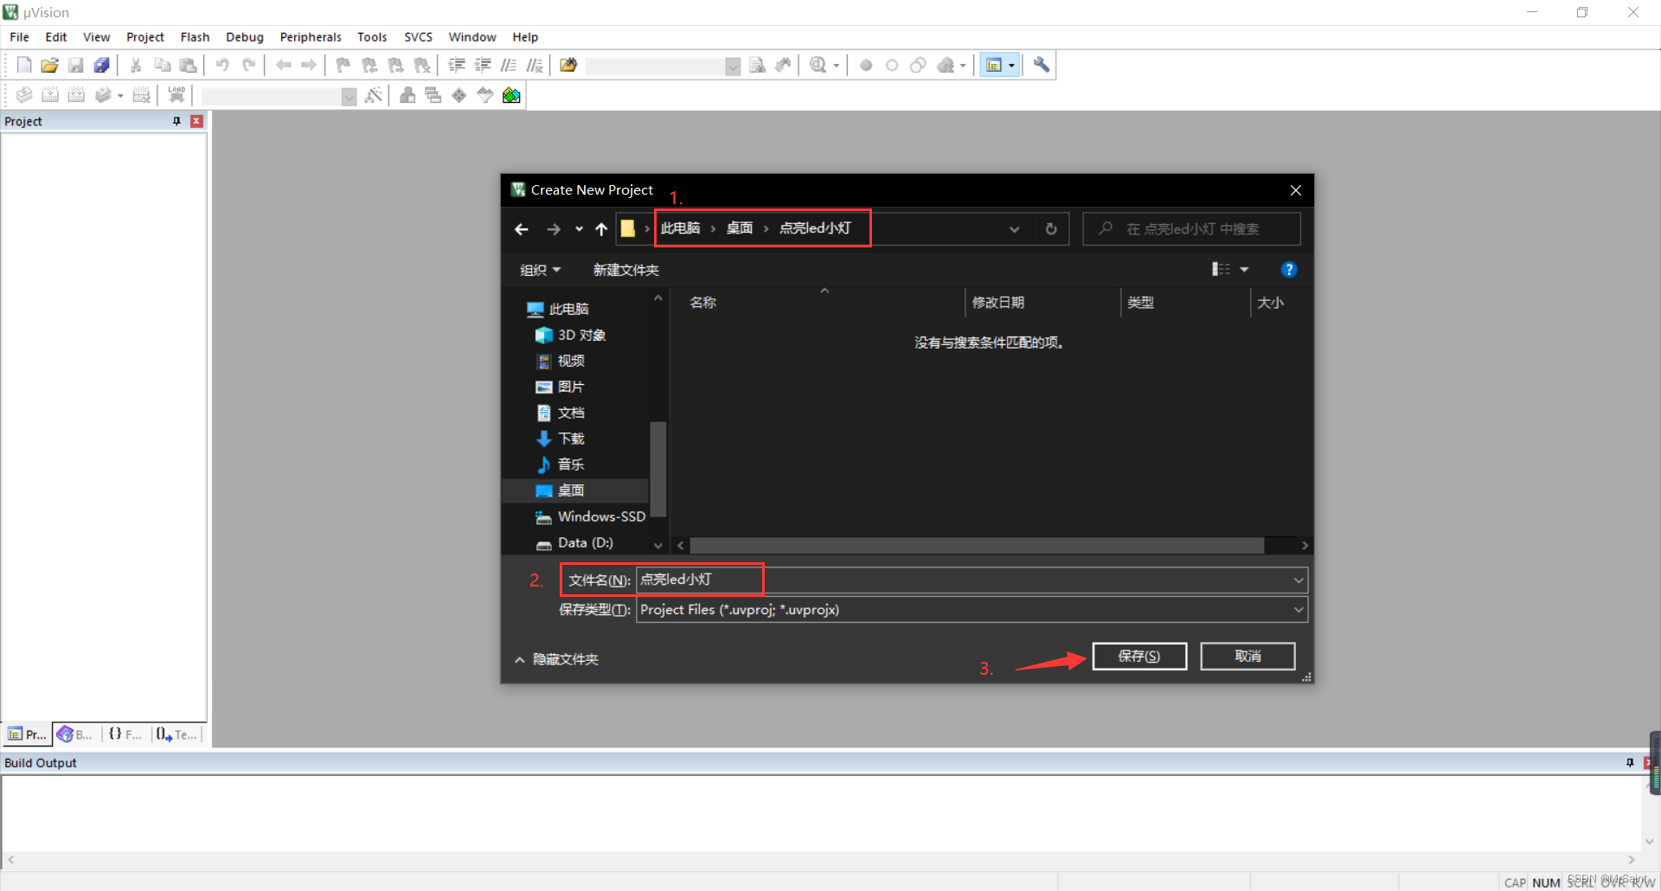Click the search box 在 点亮led小灯 中搜索
The image size is (1661, 891).
point(1192,229)
